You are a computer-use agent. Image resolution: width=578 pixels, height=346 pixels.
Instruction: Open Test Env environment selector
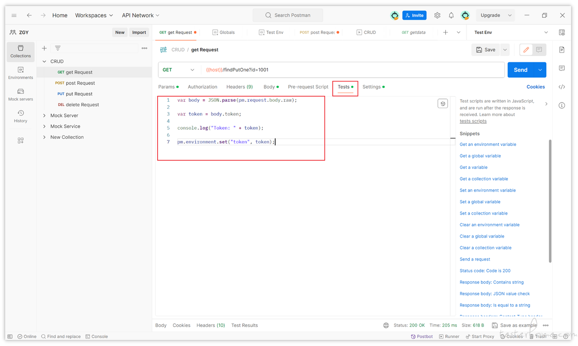point(511,33)
